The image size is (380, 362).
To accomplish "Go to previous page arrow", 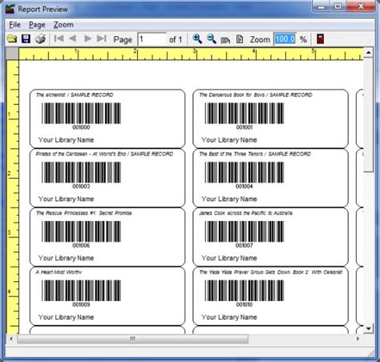I will click(73, 38).
